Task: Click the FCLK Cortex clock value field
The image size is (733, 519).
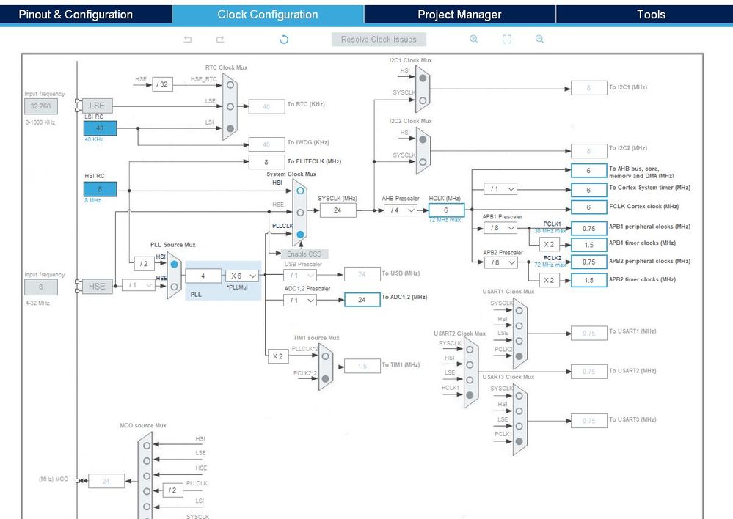Action: click(x=589, y=207)
